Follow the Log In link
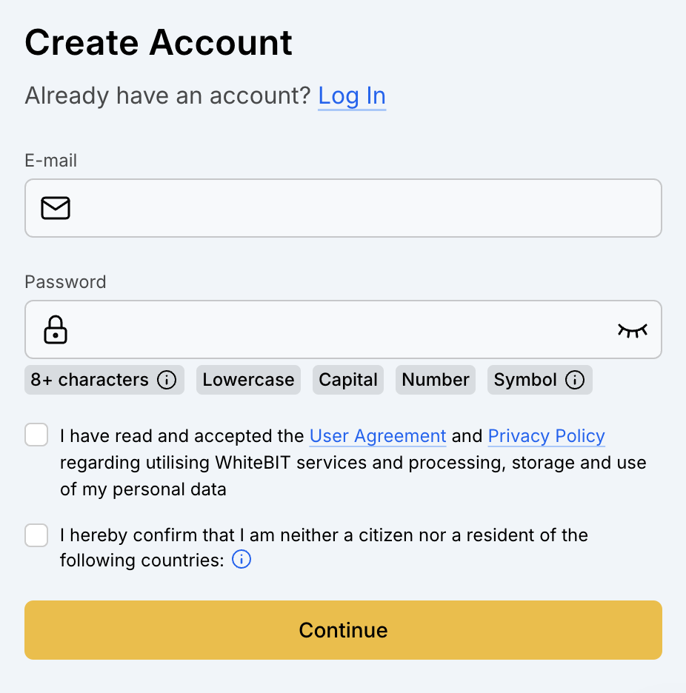Image resolution: width=686 pixels, height=693 pixels. point(352,96)
